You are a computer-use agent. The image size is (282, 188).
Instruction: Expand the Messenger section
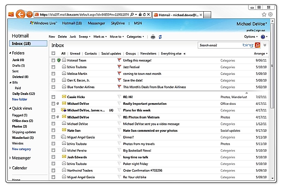[10, 158]
